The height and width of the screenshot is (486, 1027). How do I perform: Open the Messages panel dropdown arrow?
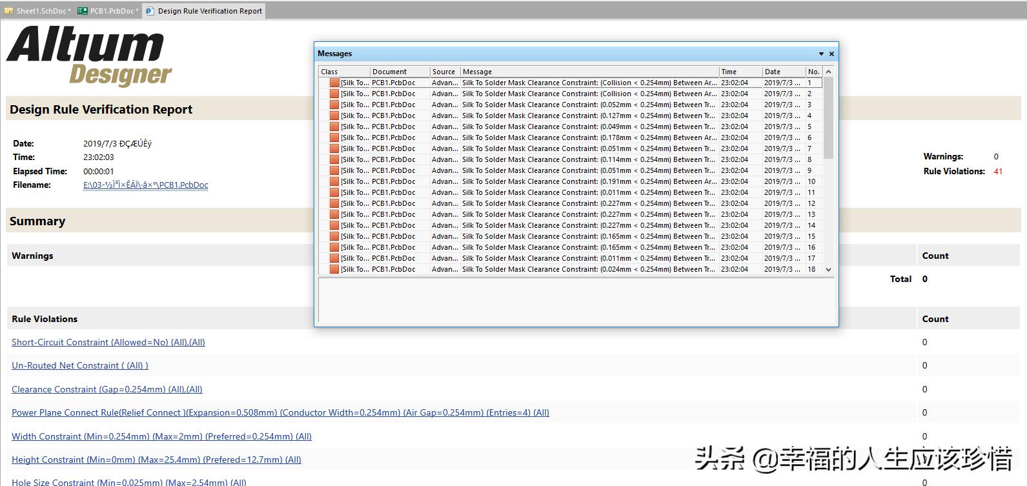pyautogui.click(x=821, y=54)
